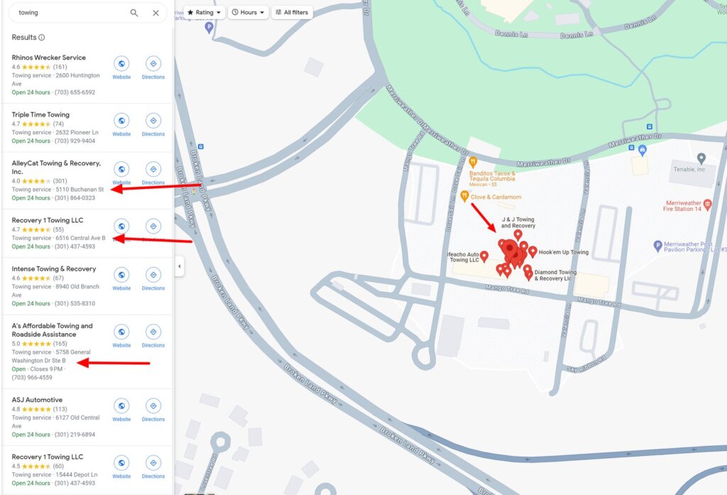The image size is (727, 495).
Task: Get directions to ASJ Automotive
Action: 153,406
